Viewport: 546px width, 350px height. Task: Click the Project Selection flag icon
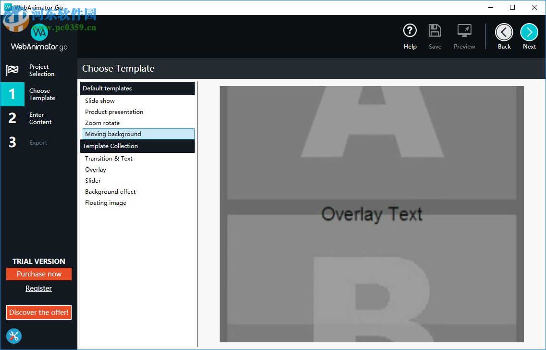[12, 70]
